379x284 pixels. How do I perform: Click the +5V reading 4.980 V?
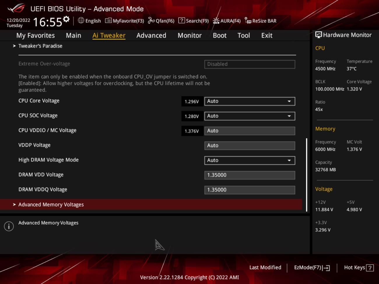354,210
